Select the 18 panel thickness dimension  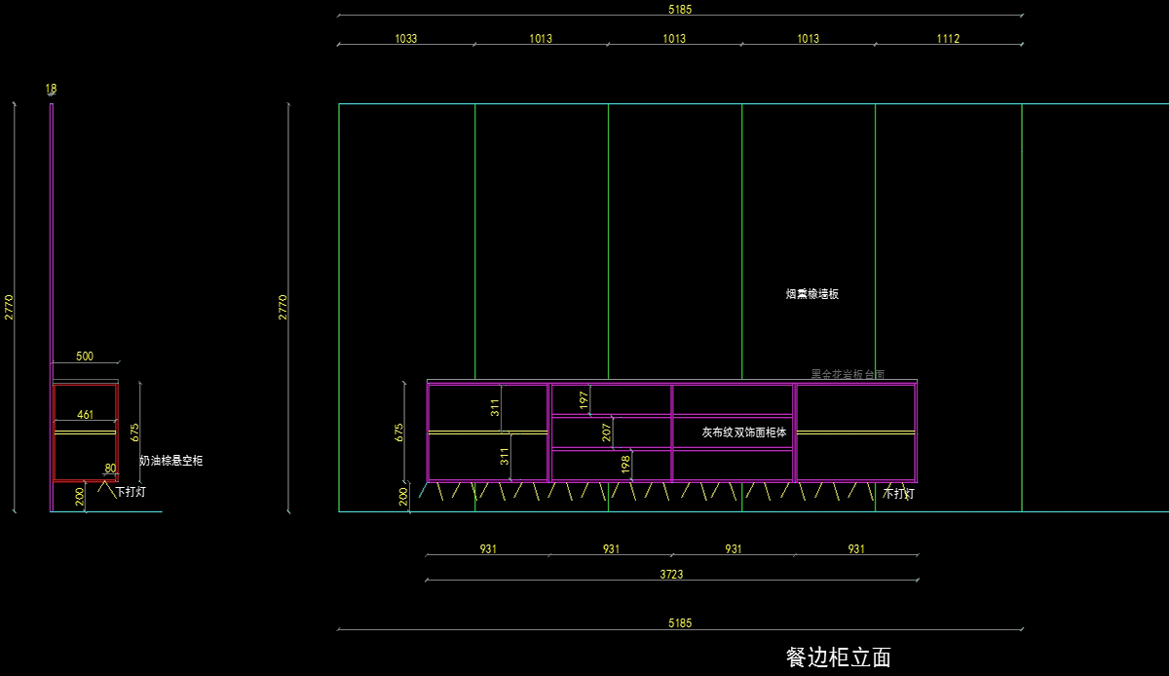click(51, 89)
